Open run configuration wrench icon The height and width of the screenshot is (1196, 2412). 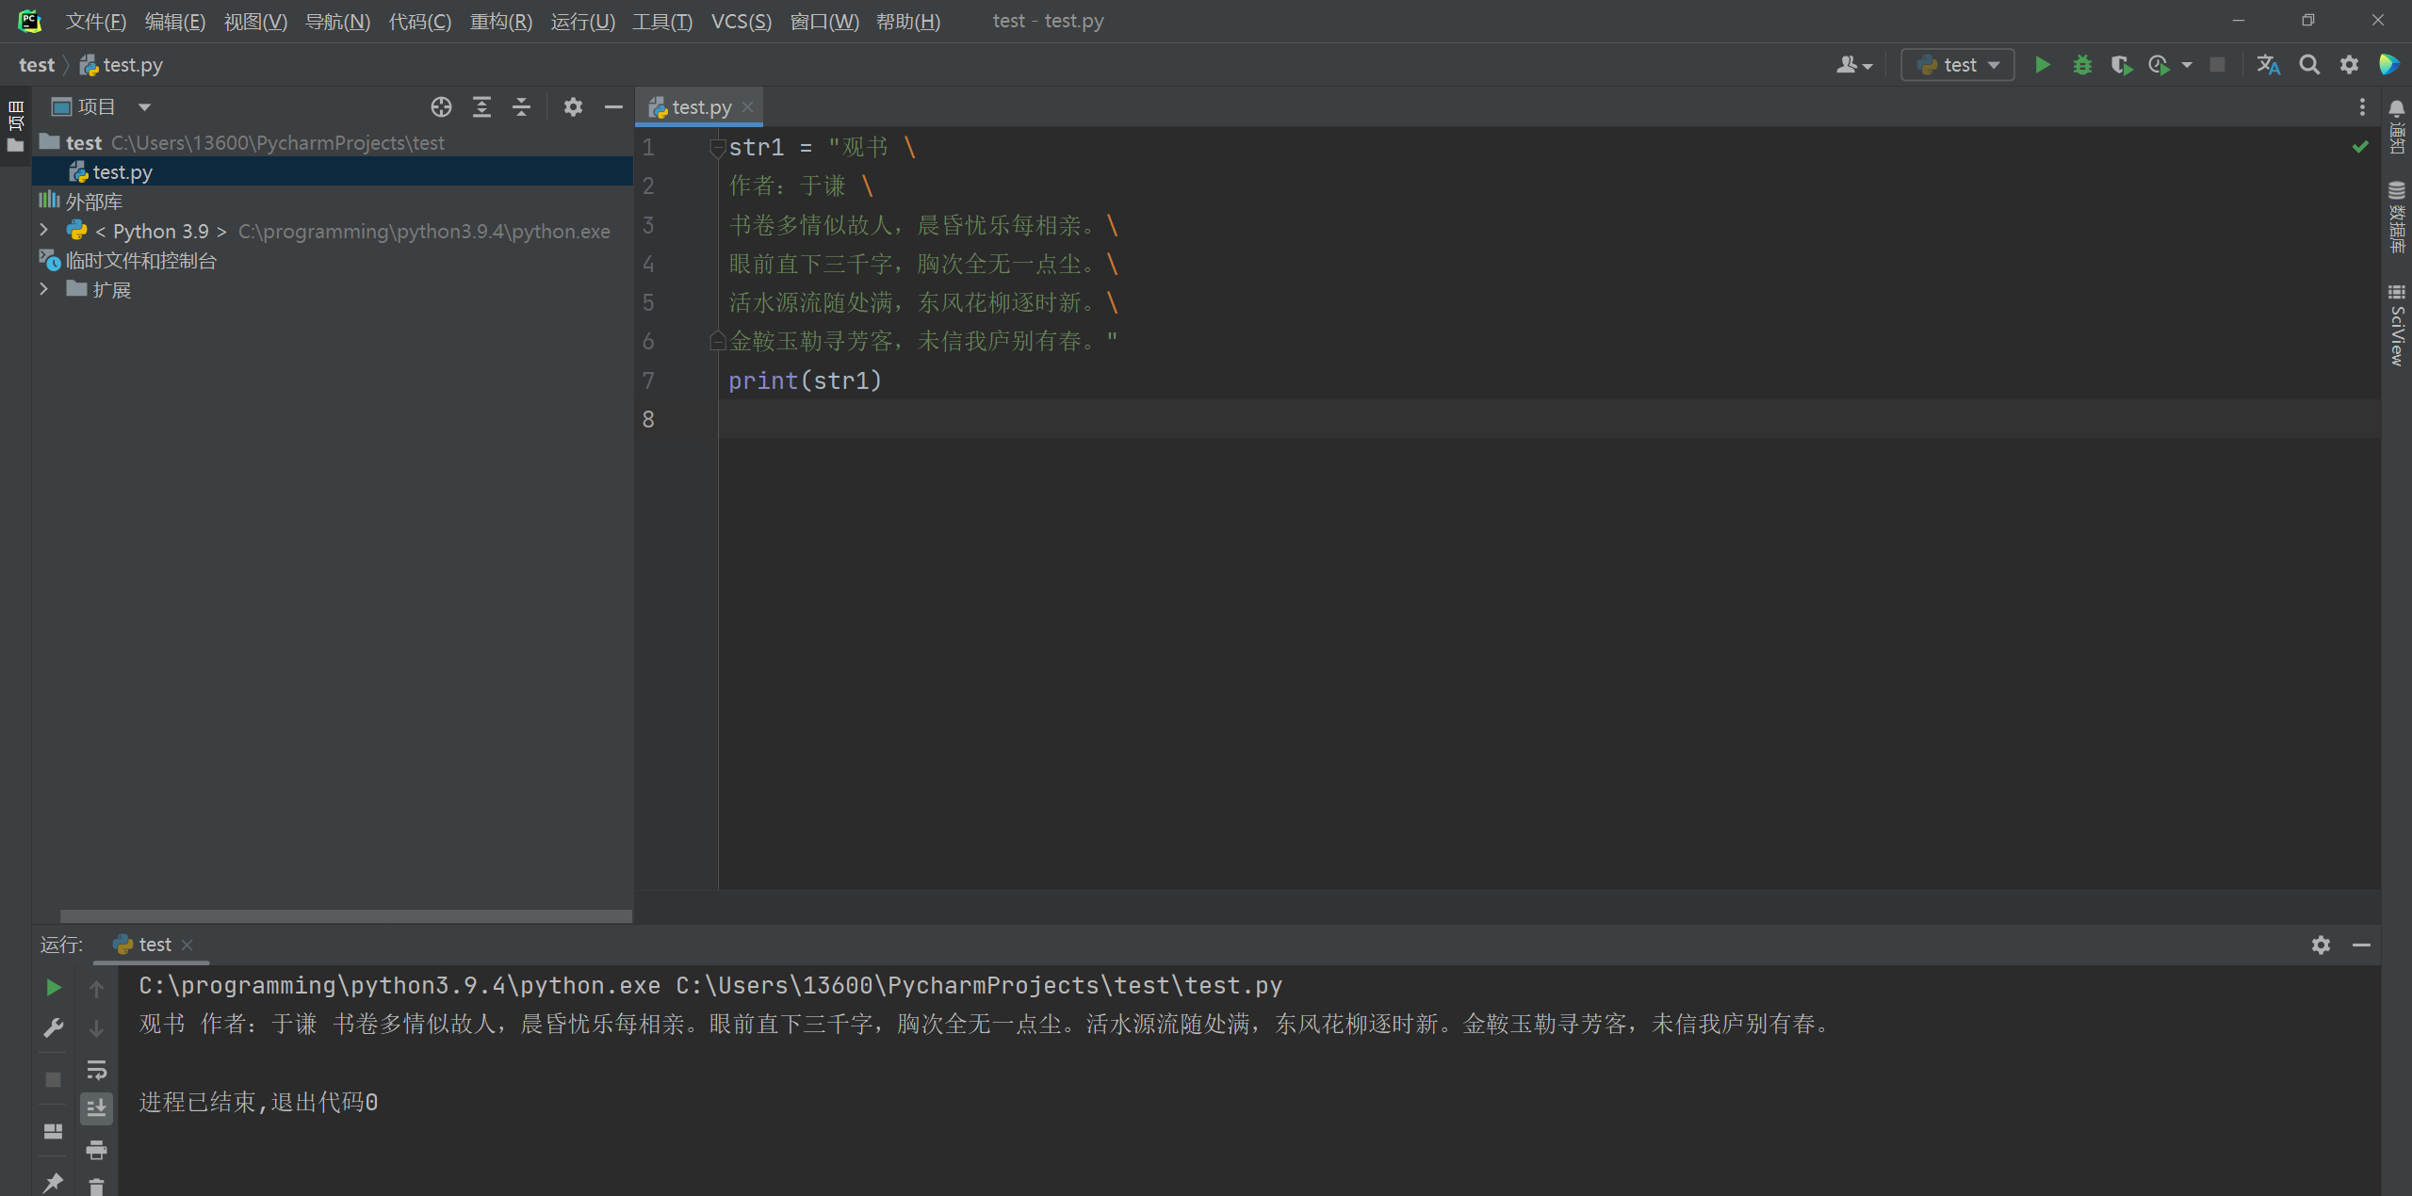(x=53, y=1027)
